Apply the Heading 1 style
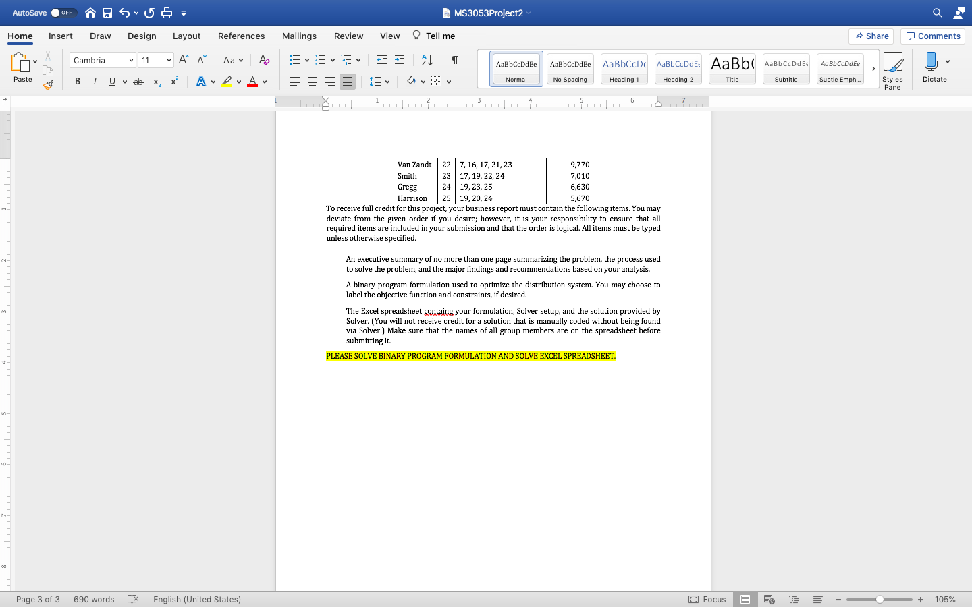Viewport: 972px width, 607px height. (624, 69)
